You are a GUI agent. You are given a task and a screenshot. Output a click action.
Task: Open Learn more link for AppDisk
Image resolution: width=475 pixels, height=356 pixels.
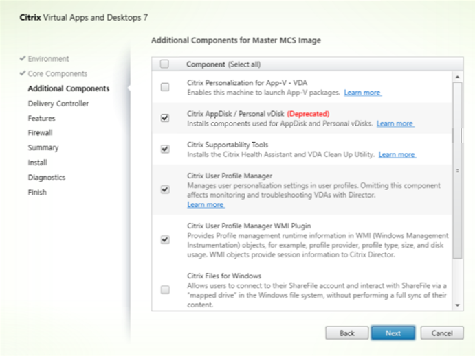(x=395, y=123)
